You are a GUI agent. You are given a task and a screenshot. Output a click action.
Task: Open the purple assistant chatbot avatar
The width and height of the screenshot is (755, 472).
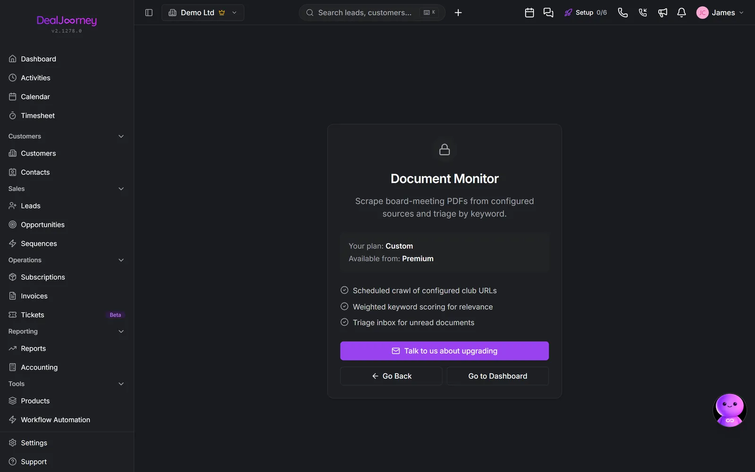coord(730,410)
